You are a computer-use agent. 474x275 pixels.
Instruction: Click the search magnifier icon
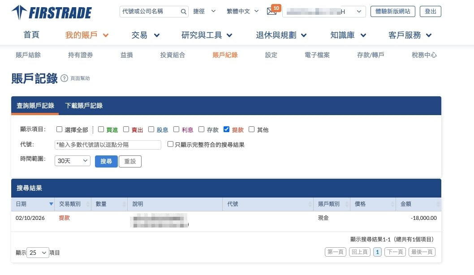pyautogui.click(x=183, y=12)
